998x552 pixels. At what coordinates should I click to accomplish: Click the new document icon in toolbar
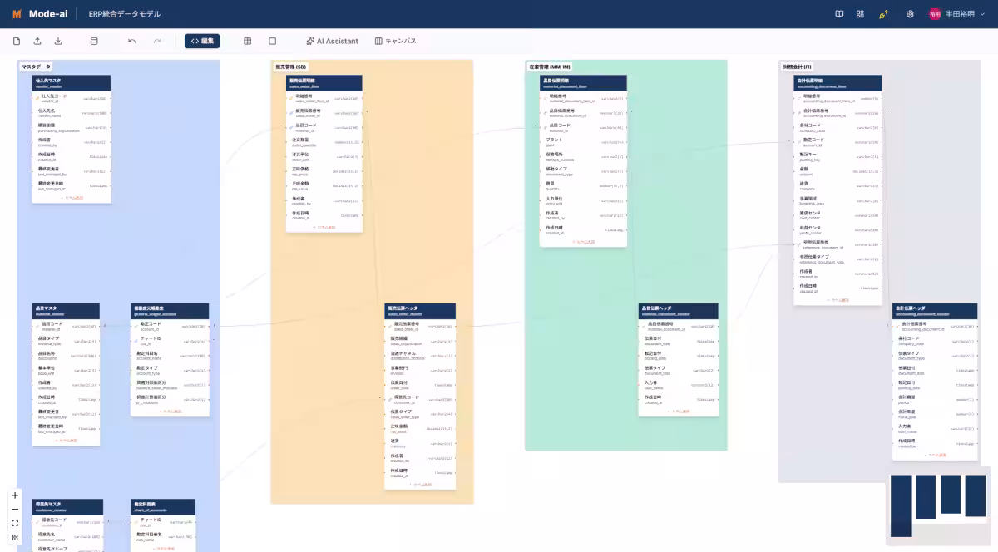click(17, 41)
